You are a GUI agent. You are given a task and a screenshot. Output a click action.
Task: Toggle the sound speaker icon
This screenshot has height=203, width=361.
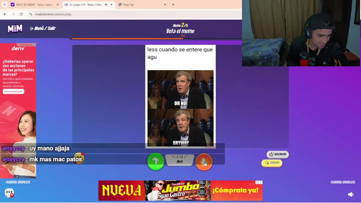(x=351, y=194)
